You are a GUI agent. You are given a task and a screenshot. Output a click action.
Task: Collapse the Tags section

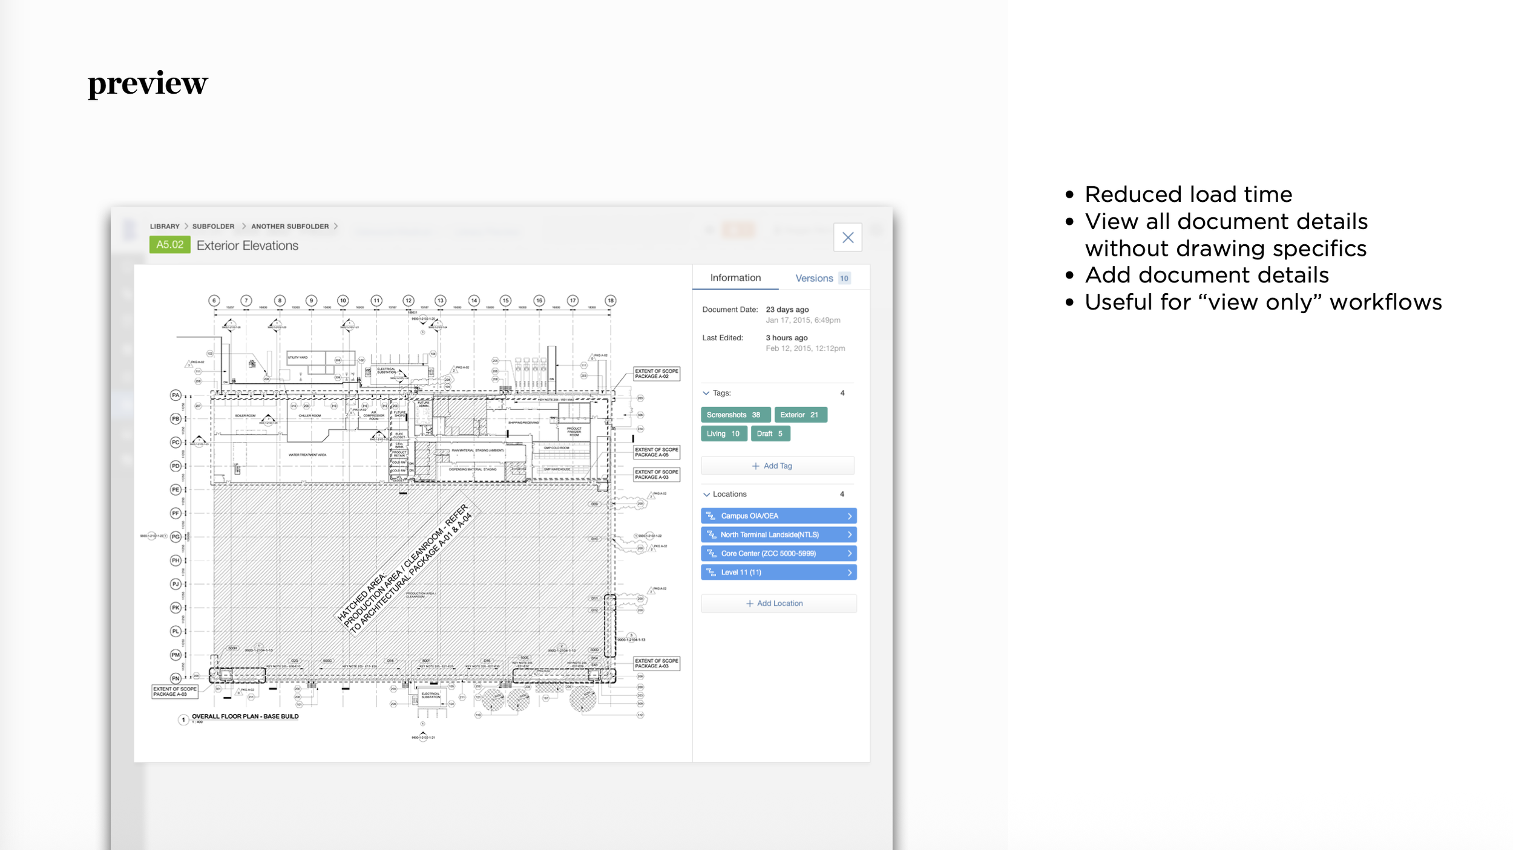click(706, 393)
